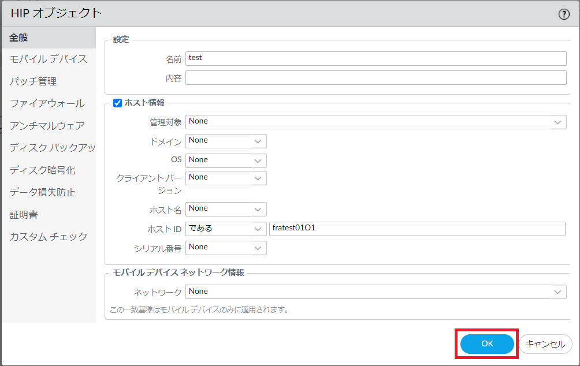Go to the アンチマルウェア tab

coord(47,125)
